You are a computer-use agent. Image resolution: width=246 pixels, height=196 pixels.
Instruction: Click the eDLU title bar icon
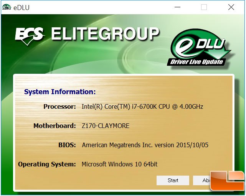coord(7,7)
